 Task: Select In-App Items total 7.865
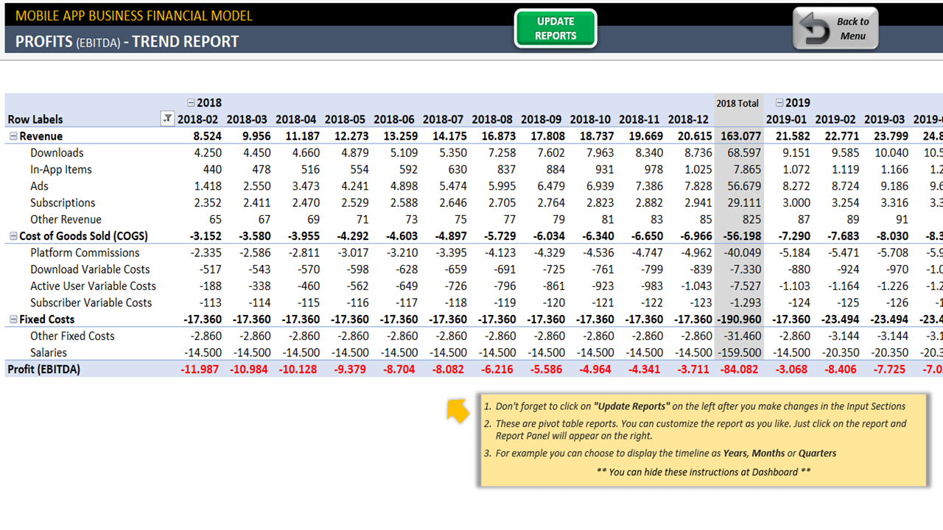click(x=747, y=169)
